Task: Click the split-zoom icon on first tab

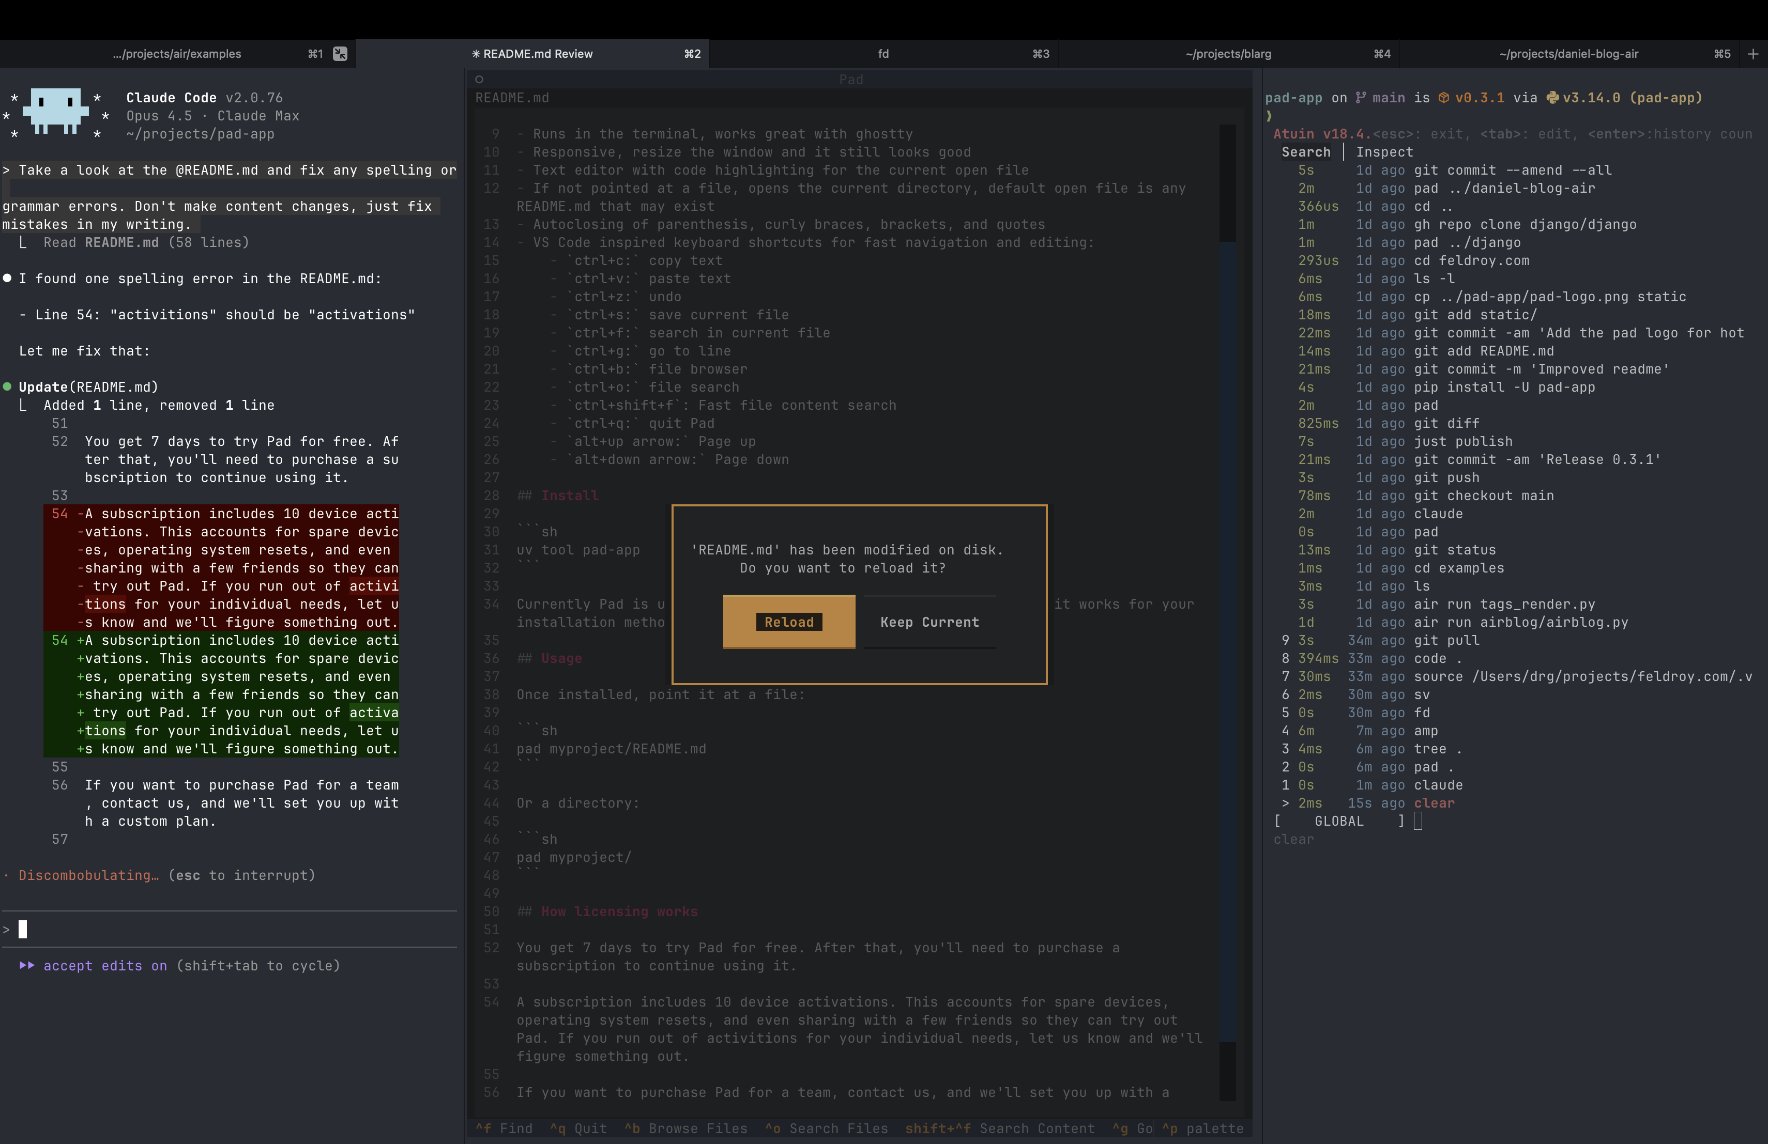Action: tap(340, 53)
